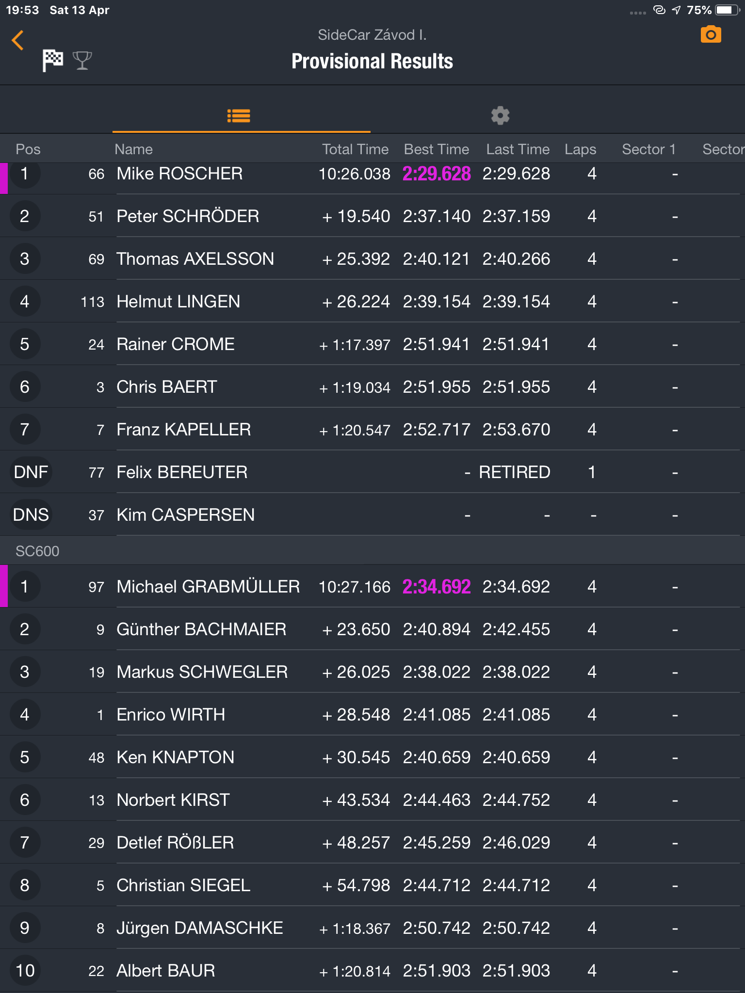Viewport: 745px width, 993px height.
Task: Sort by the Laps column header
Action: (580, 149)
